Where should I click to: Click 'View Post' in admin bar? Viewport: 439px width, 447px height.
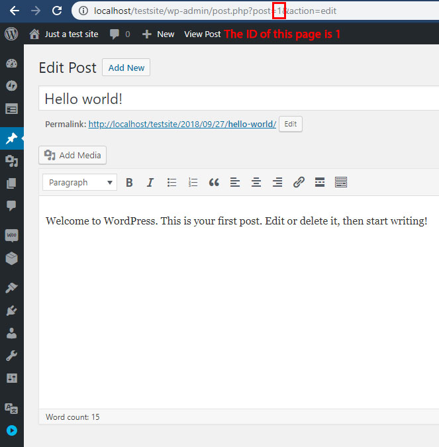click(202, 34)
